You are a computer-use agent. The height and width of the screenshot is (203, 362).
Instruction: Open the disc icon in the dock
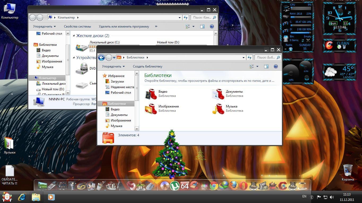click(x=165, y=186)
